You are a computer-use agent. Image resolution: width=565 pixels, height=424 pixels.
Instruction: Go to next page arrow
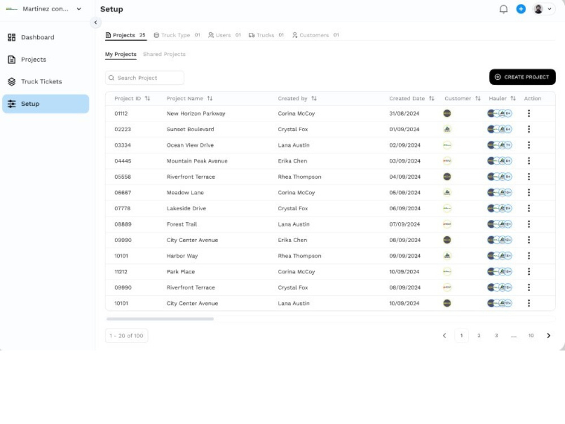549,336
